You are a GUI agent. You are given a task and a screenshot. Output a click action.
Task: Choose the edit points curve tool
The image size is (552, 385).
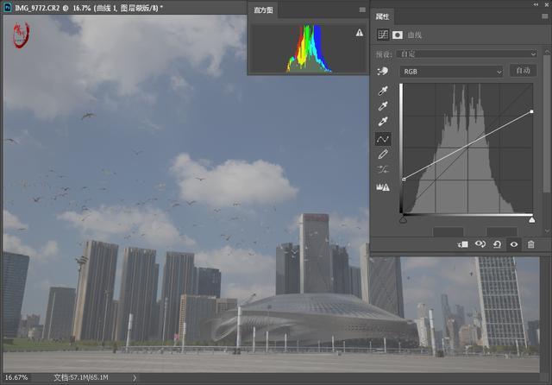click(x=384, y=138)
